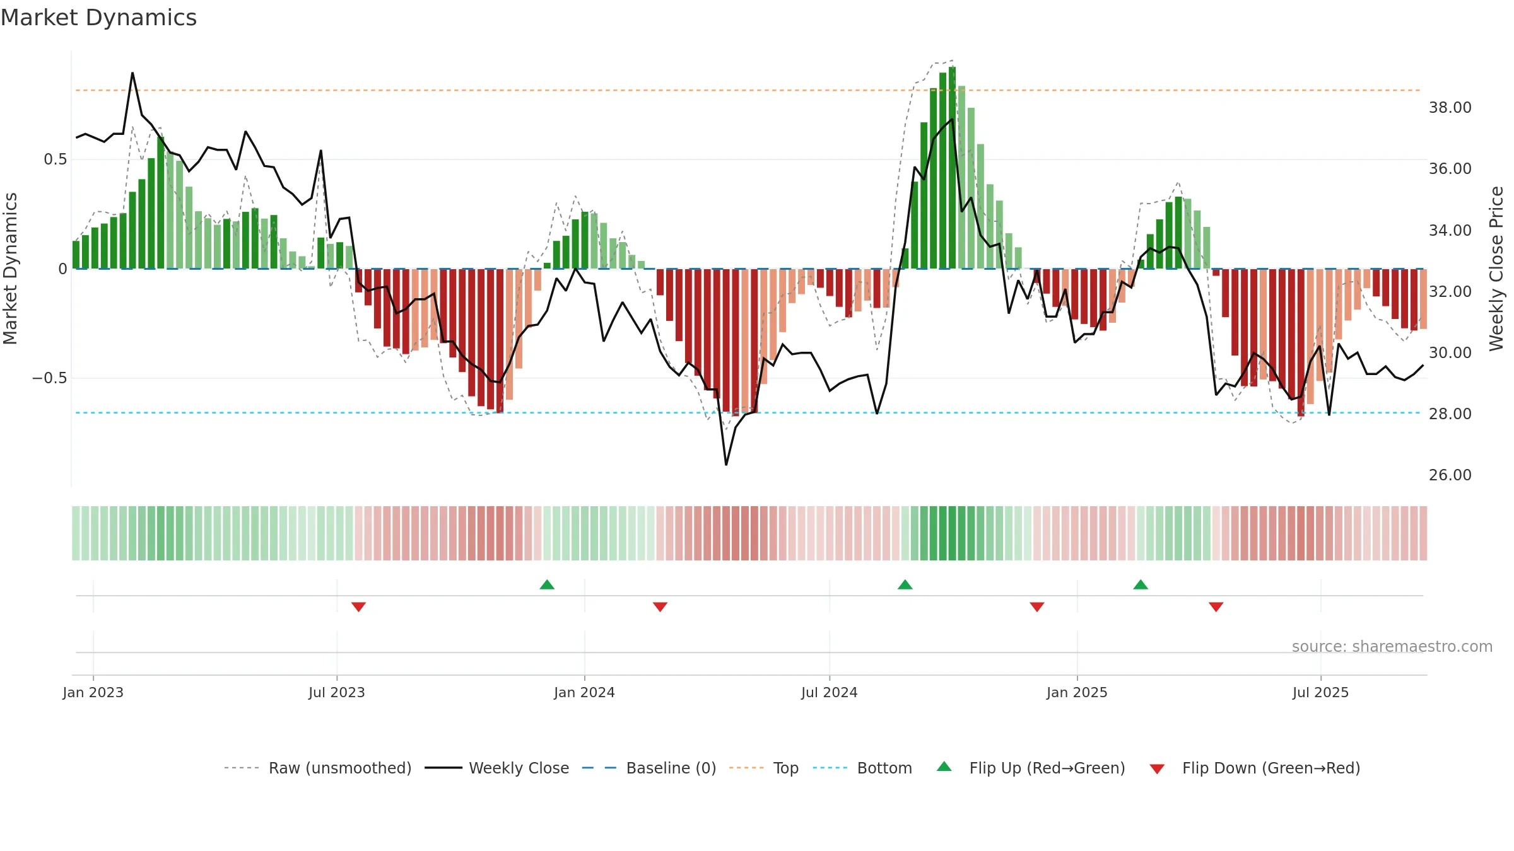Toggle the Raw (unsmoothed) legend entry

317,768
